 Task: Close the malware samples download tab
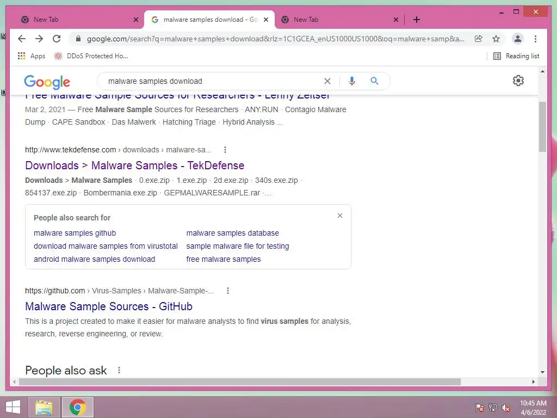click(265, 20)
